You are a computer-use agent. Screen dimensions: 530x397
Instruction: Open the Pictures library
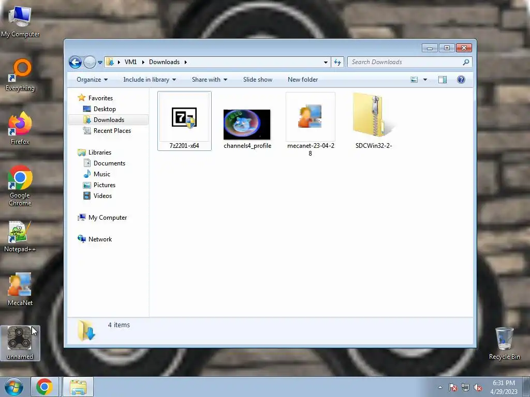pos(104,185)
